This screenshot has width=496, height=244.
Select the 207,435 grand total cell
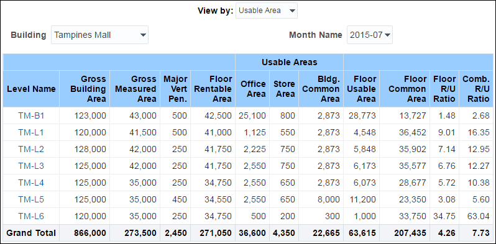tap(405, 233)
